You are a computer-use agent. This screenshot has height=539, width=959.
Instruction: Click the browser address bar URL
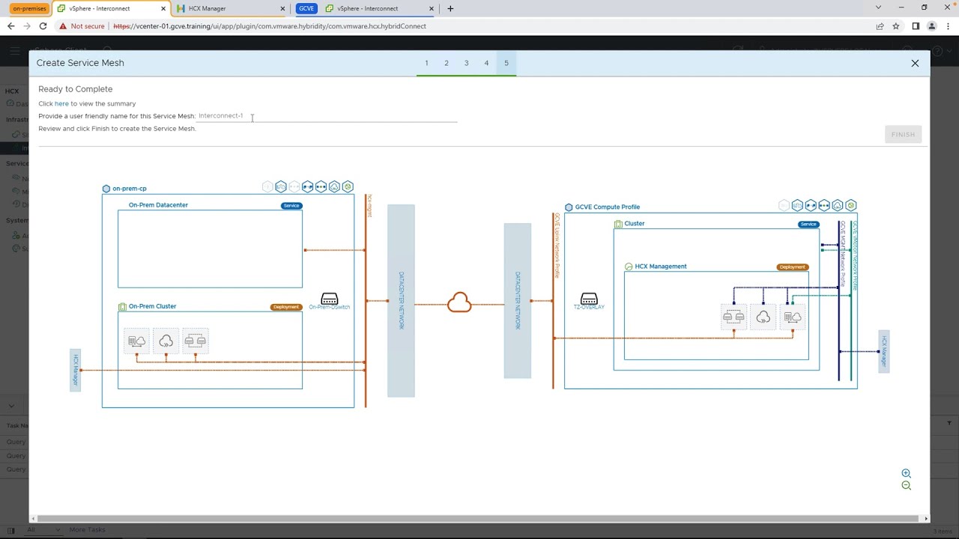270,26
